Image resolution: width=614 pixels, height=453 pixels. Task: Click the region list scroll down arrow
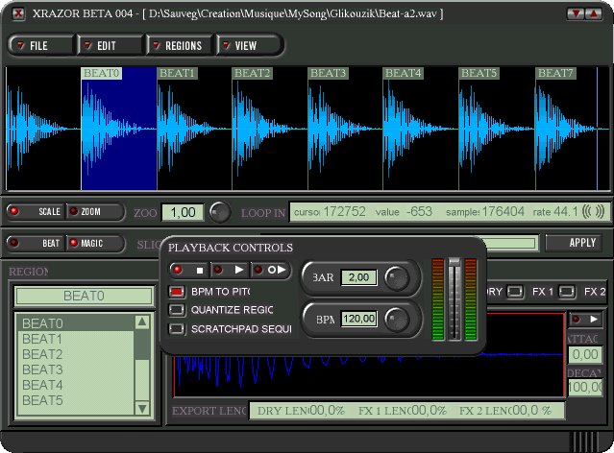(142, 408)
